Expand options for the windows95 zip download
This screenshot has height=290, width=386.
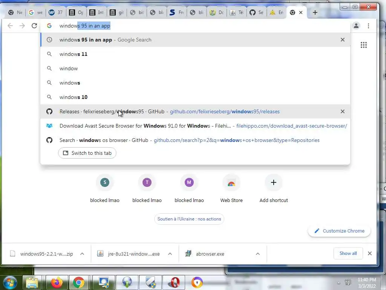coord(82,254)
